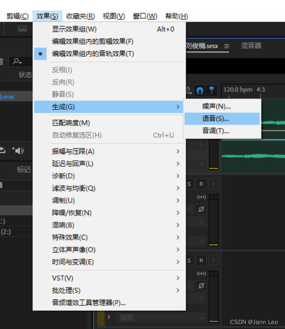Click the 120.0 bpm tempo value
Screen dimensions: 285x329
238,90
